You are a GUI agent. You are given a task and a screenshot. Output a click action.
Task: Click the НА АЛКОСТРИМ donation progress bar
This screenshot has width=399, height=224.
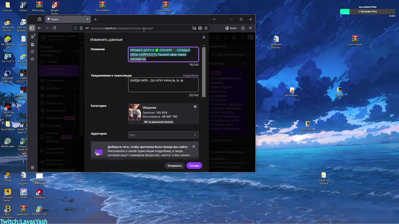[368, 12]
